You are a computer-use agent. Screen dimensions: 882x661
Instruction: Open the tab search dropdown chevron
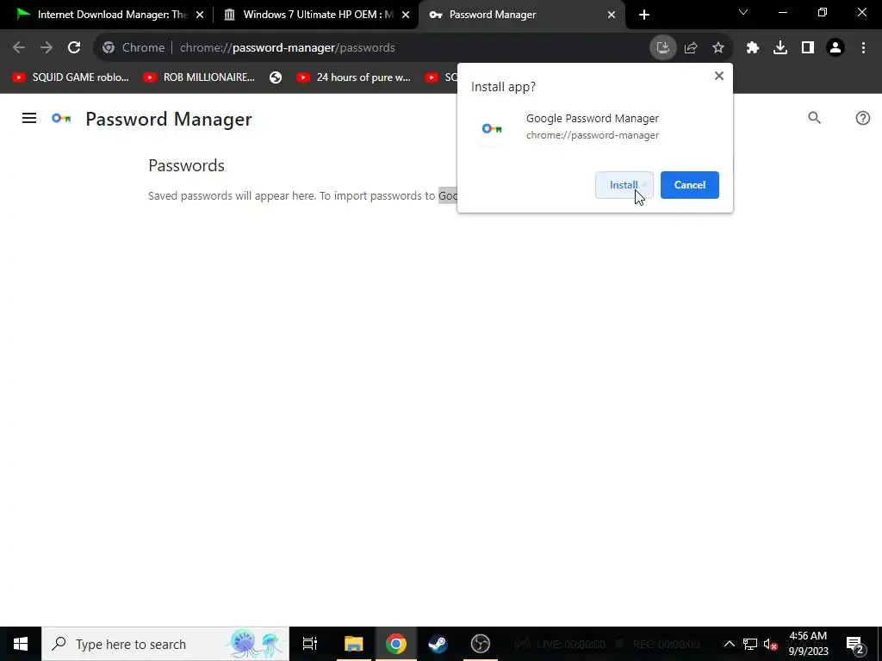(743, 12)
